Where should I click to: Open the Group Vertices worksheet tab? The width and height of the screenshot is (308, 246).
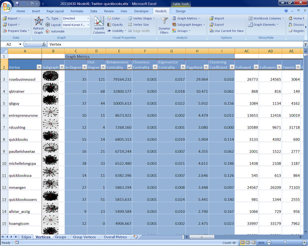click(84, 237)
